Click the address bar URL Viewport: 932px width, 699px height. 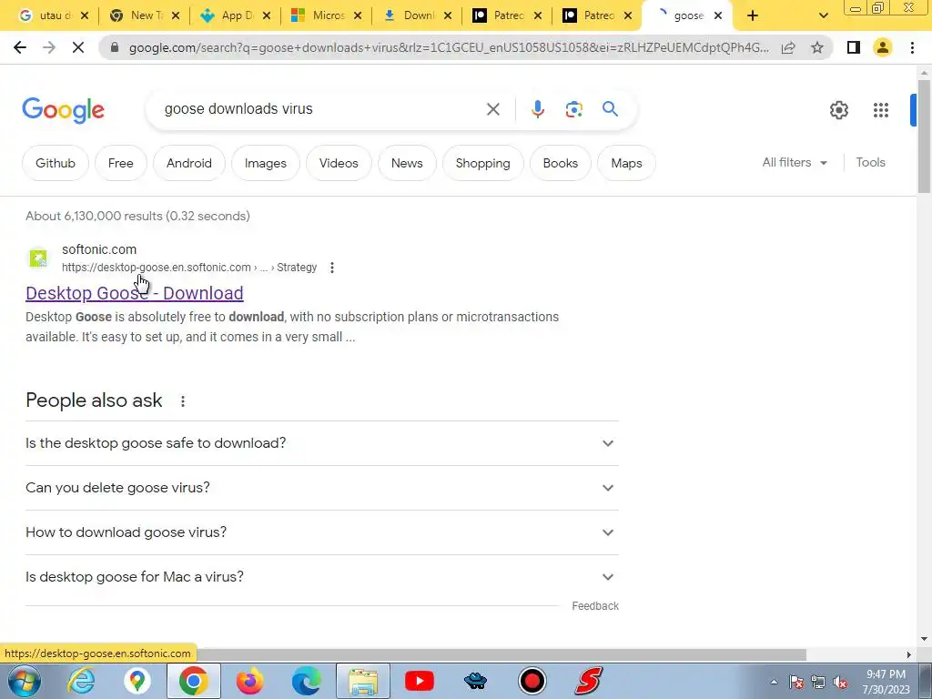(x=449, y=47)
